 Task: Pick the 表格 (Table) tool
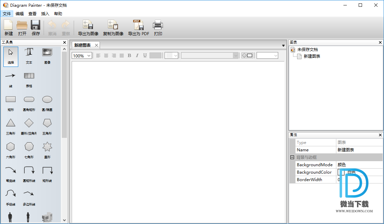[29, 79]
